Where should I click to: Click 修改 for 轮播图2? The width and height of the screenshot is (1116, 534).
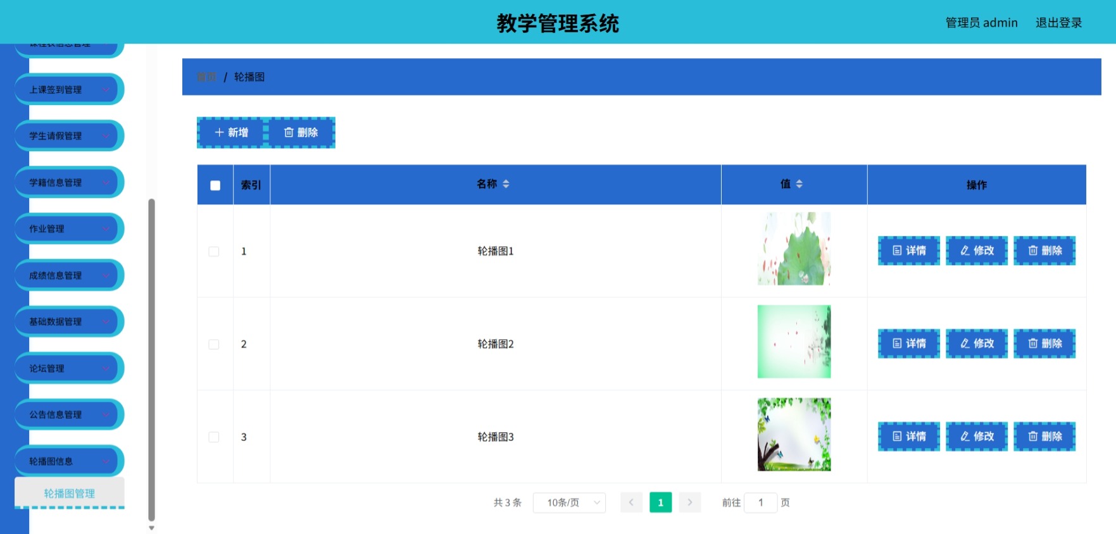pyautogui.click(x=977, y=344)
